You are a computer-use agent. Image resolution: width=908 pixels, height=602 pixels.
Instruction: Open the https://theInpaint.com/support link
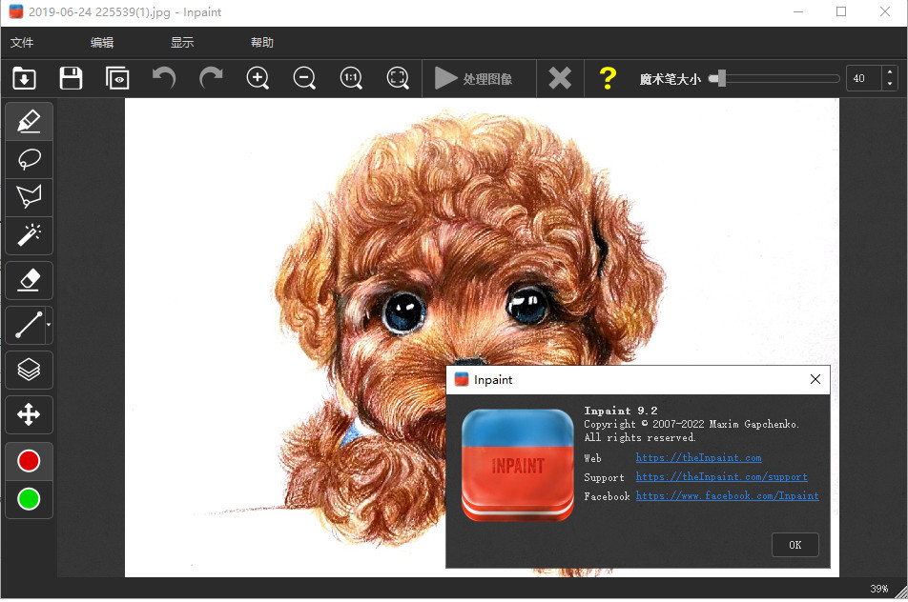point(721,477)
